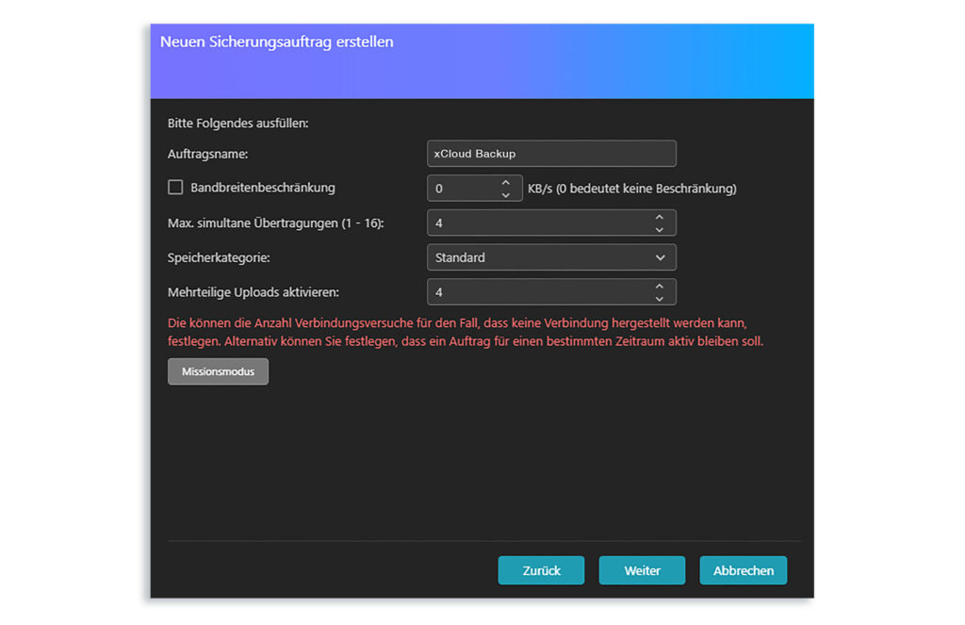Screen dimensions: 965x625
Task: Increase the Mehrteilige Uploads value
Action: tap(660, 287)
